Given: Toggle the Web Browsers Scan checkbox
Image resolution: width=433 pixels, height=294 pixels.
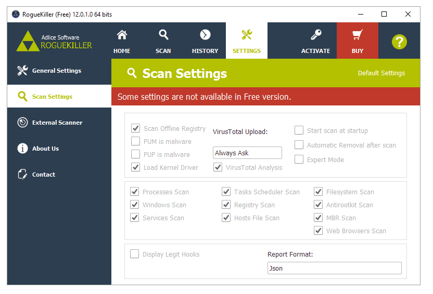Looking at the screenshot, I should pos(318,231).
